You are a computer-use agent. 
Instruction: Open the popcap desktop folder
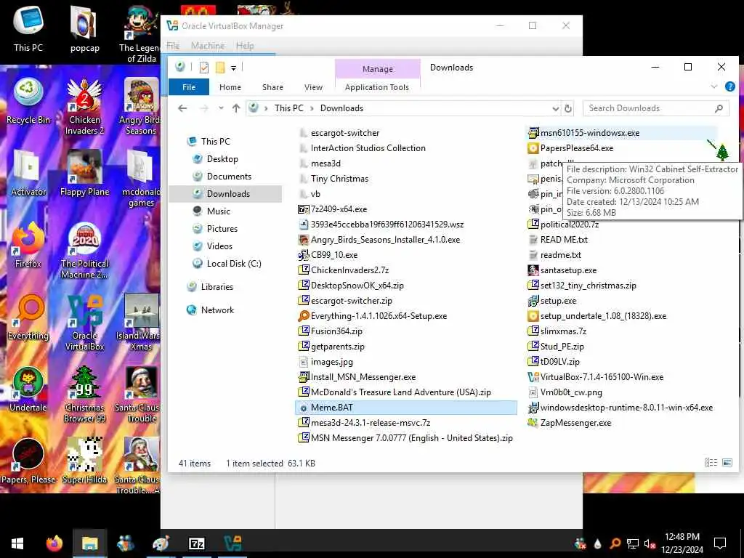pyautogui.click(x=84, y=29)
